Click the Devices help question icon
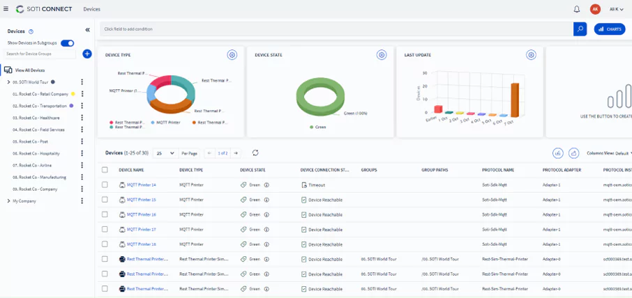The height and width of the screenshot is (298, 632). tap(31, 31)
